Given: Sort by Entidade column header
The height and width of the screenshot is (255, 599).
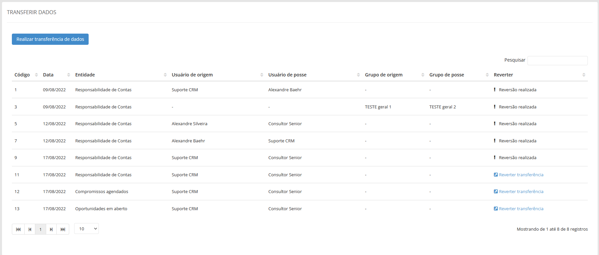Looking at the screenshot, I should (x=85, y=75).
